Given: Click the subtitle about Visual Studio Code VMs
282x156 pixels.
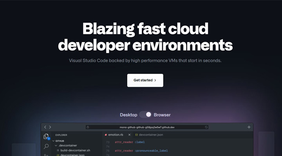Looking at the screenshot, I should [x=145, y=60].
